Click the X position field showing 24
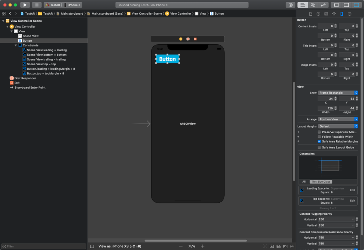The width and height of the screenshot is (364, 250). click(326, 99)
